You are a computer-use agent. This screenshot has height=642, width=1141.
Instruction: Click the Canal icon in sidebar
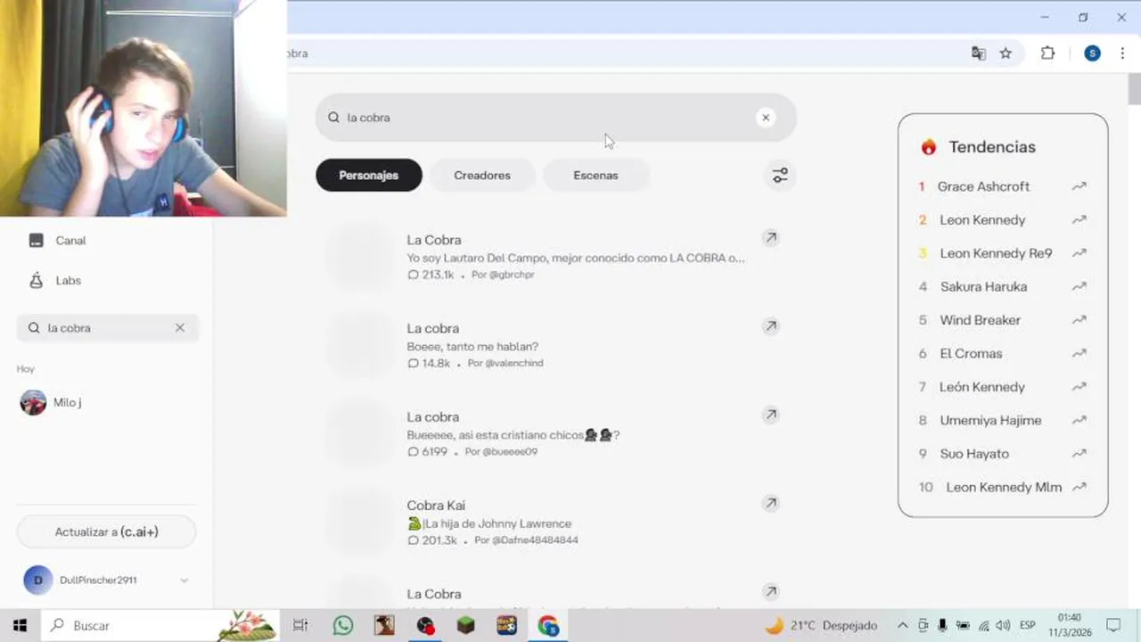click(37, 241)
